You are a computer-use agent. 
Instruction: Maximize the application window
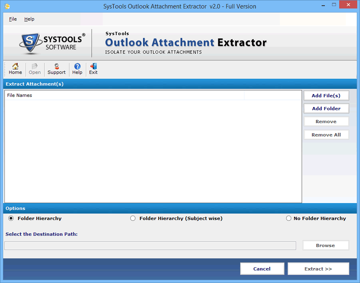(x=334, y=5)
